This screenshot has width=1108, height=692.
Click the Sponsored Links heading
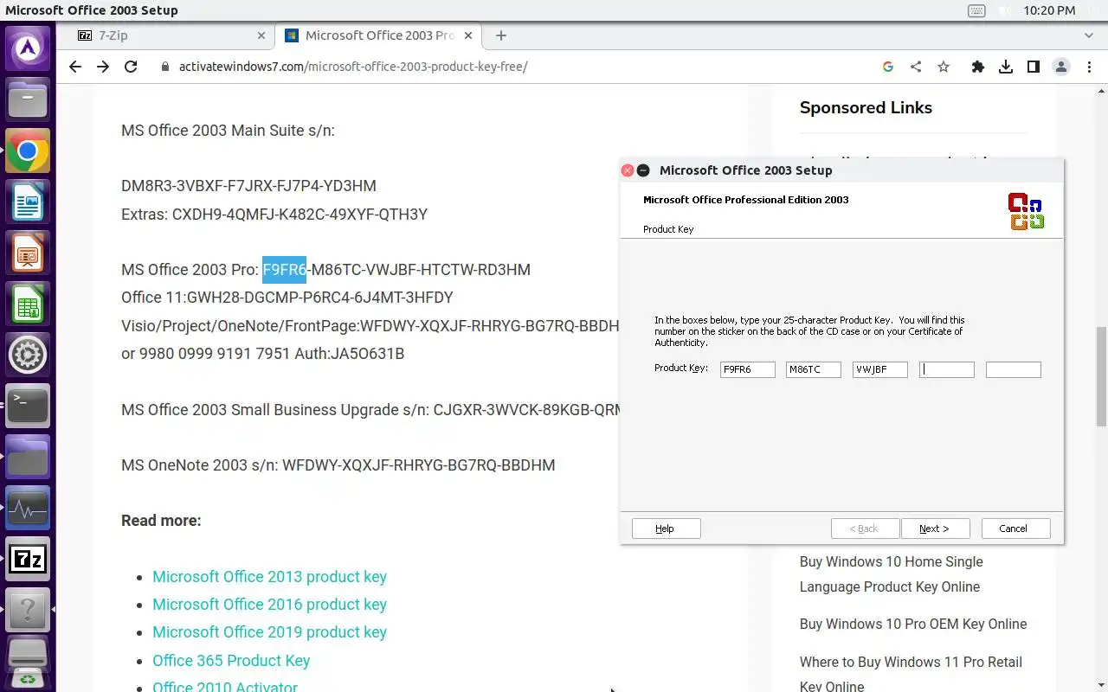pyautogui.click(x=866, y=108)
